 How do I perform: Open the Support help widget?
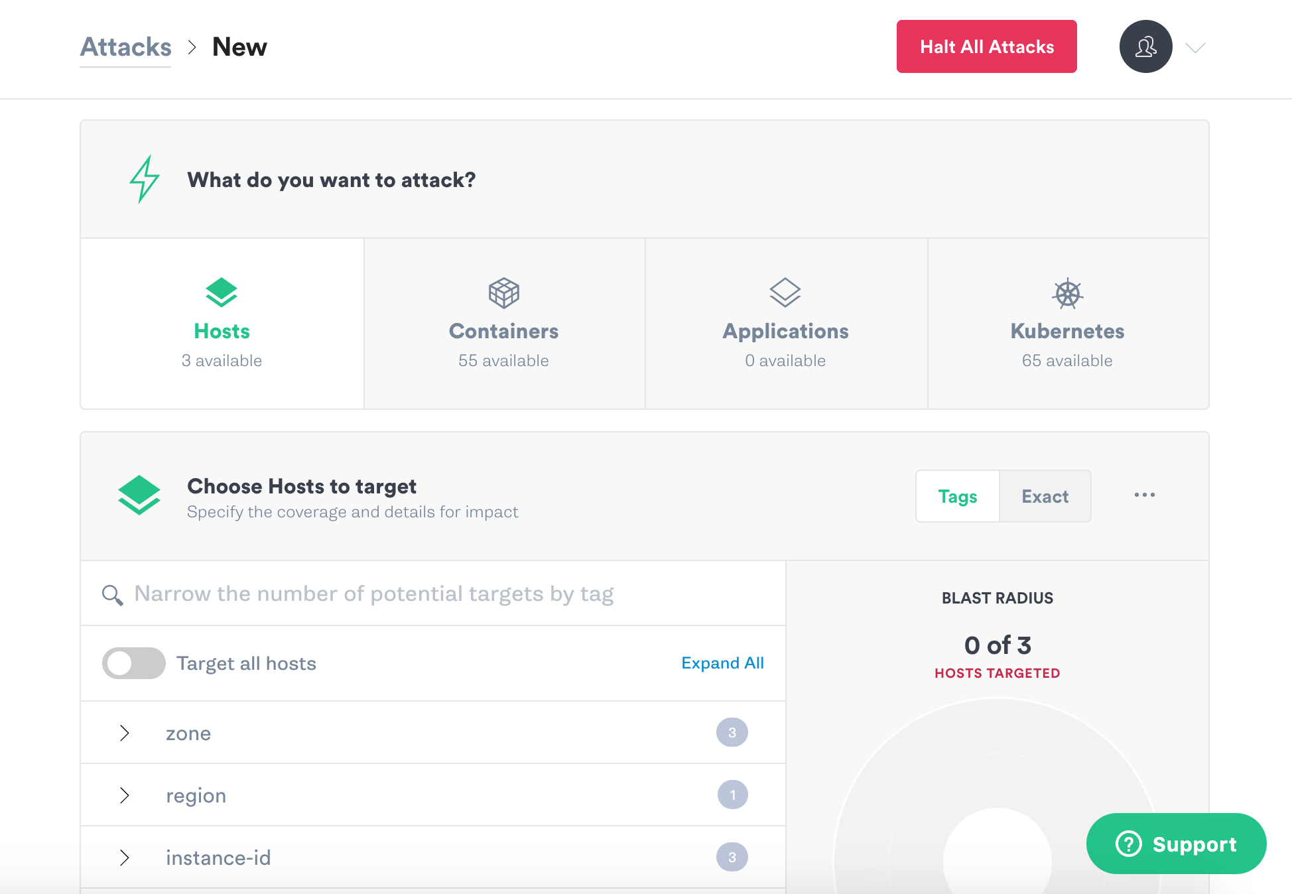(x=1176, y=844)
